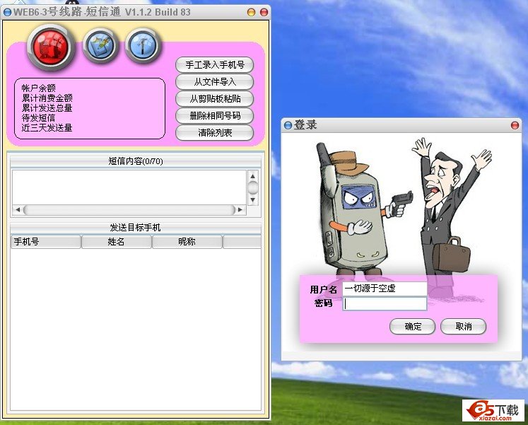Click the 累计消费金额 label text
The height and width of the screenshot is (425, 528).
click(x=47, y=98)
